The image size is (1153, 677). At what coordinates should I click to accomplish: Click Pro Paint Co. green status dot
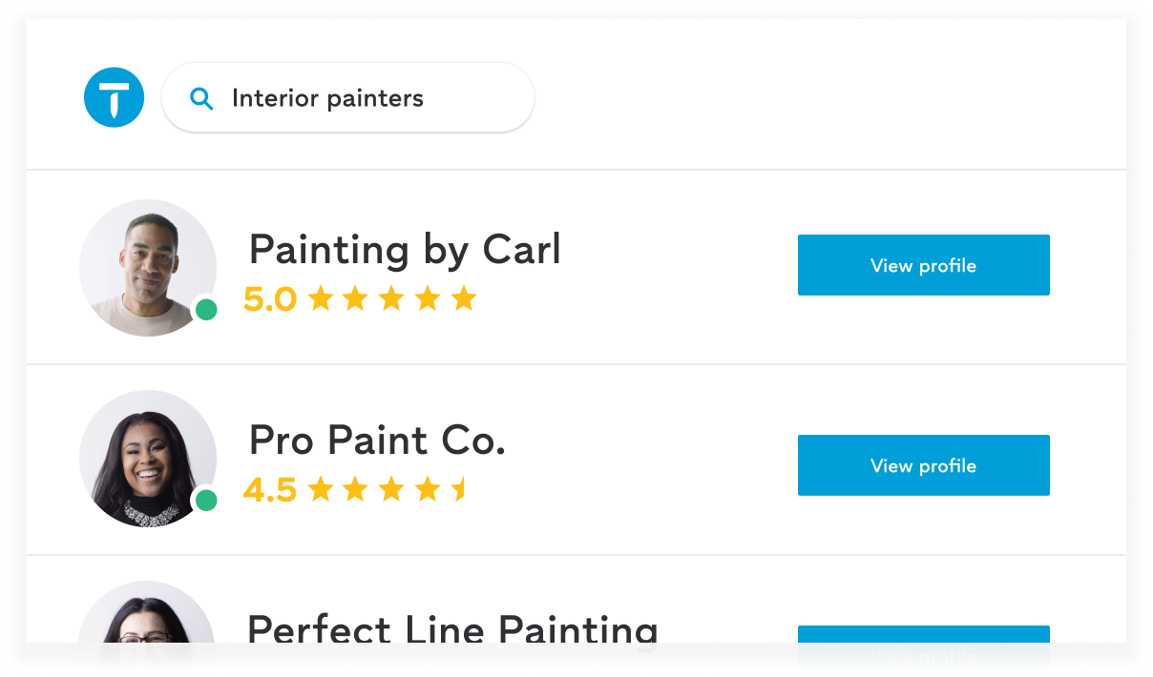click(x=206, y=501)
